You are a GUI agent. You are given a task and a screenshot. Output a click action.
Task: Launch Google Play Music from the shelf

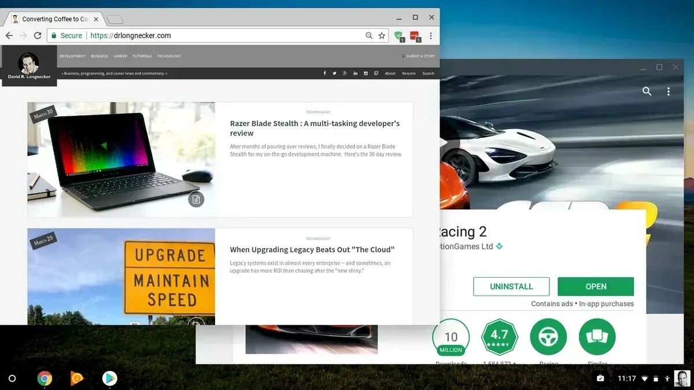[x=77, y=378]
